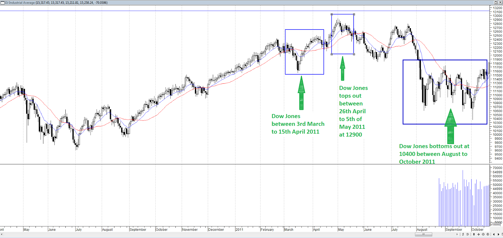This screenshot has width=503, height=238.
Task: Click the refresh chart icon in bottom toolbar
Action: pyautogui.click(x=463, y=234)
